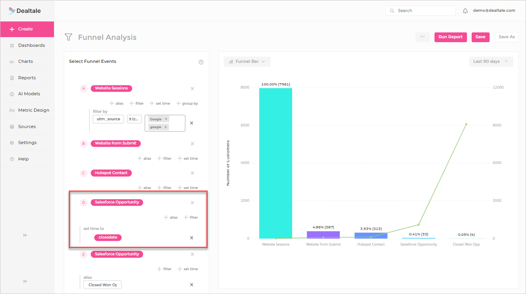Add alias to Website Form Submit
Viewport: 526px width, 294px height.
point(144,159)
